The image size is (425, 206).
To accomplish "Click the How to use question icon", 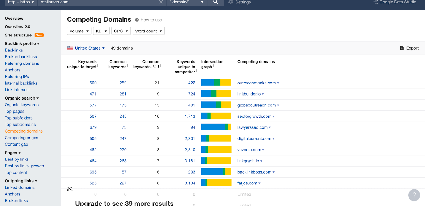I will pos(137,20).
